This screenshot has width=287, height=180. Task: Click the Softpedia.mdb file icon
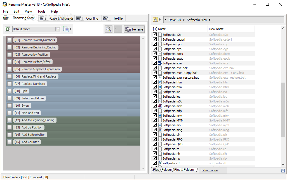[x=160, y=106]
